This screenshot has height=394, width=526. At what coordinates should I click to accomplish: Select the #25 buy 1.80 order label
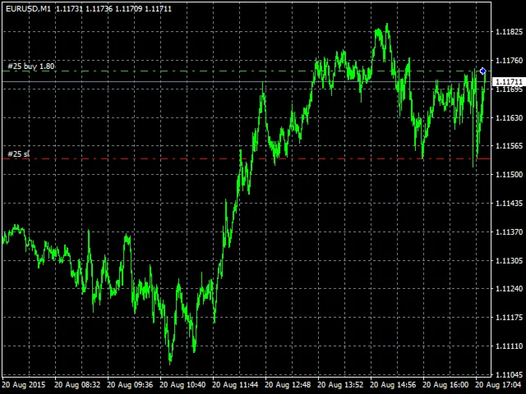coord(31,66)
